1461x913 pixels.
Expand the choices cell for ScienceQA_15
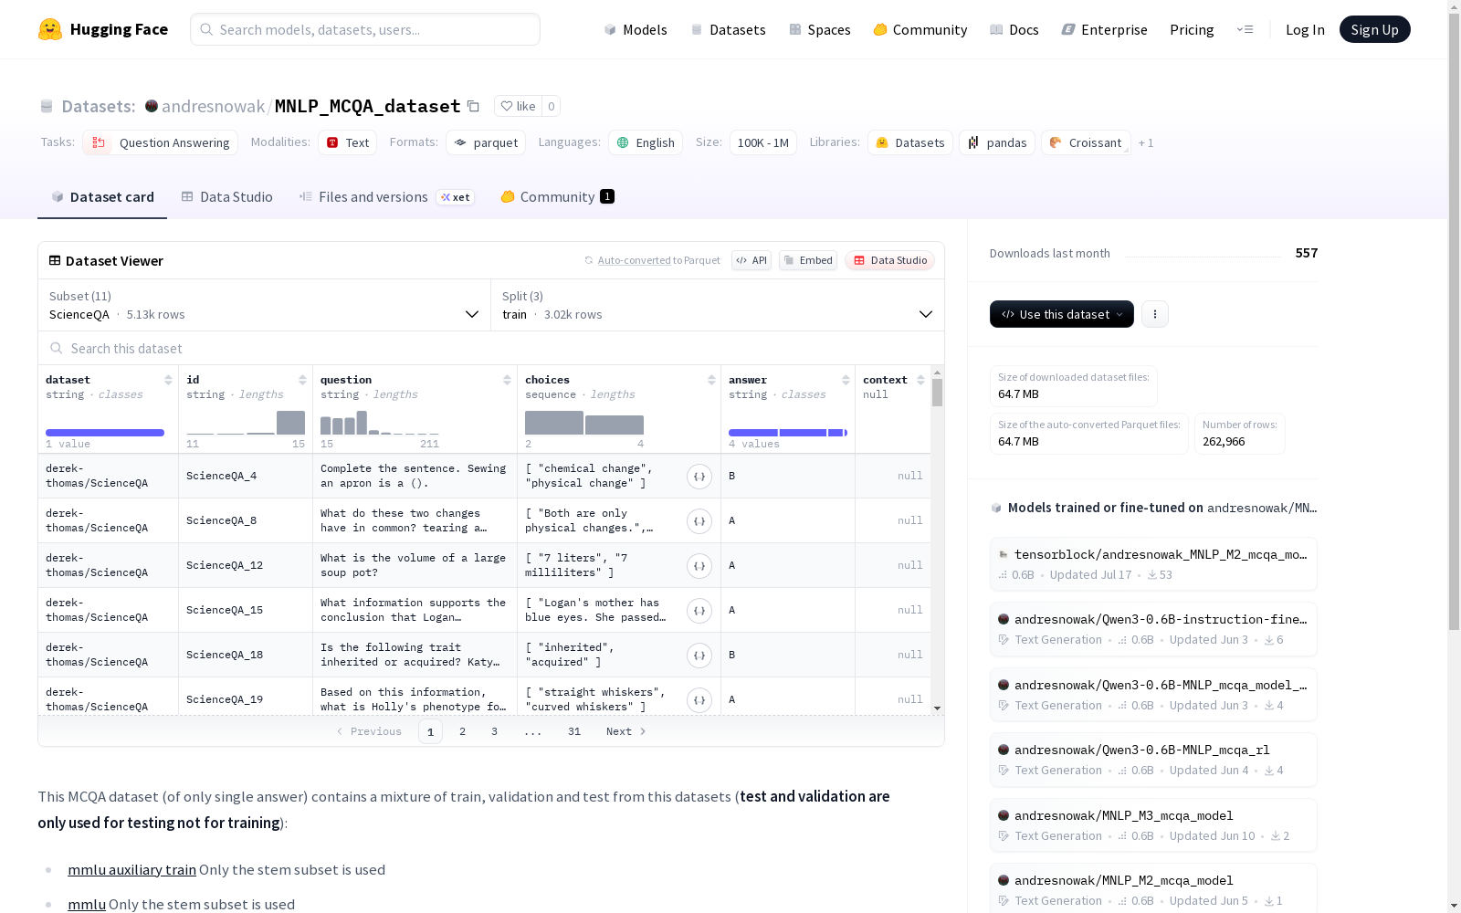point(699,610)
